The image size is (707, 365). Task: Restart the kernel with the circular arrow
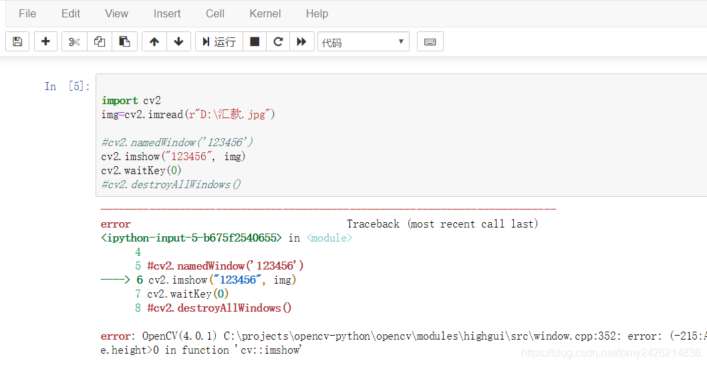(278, 41)
